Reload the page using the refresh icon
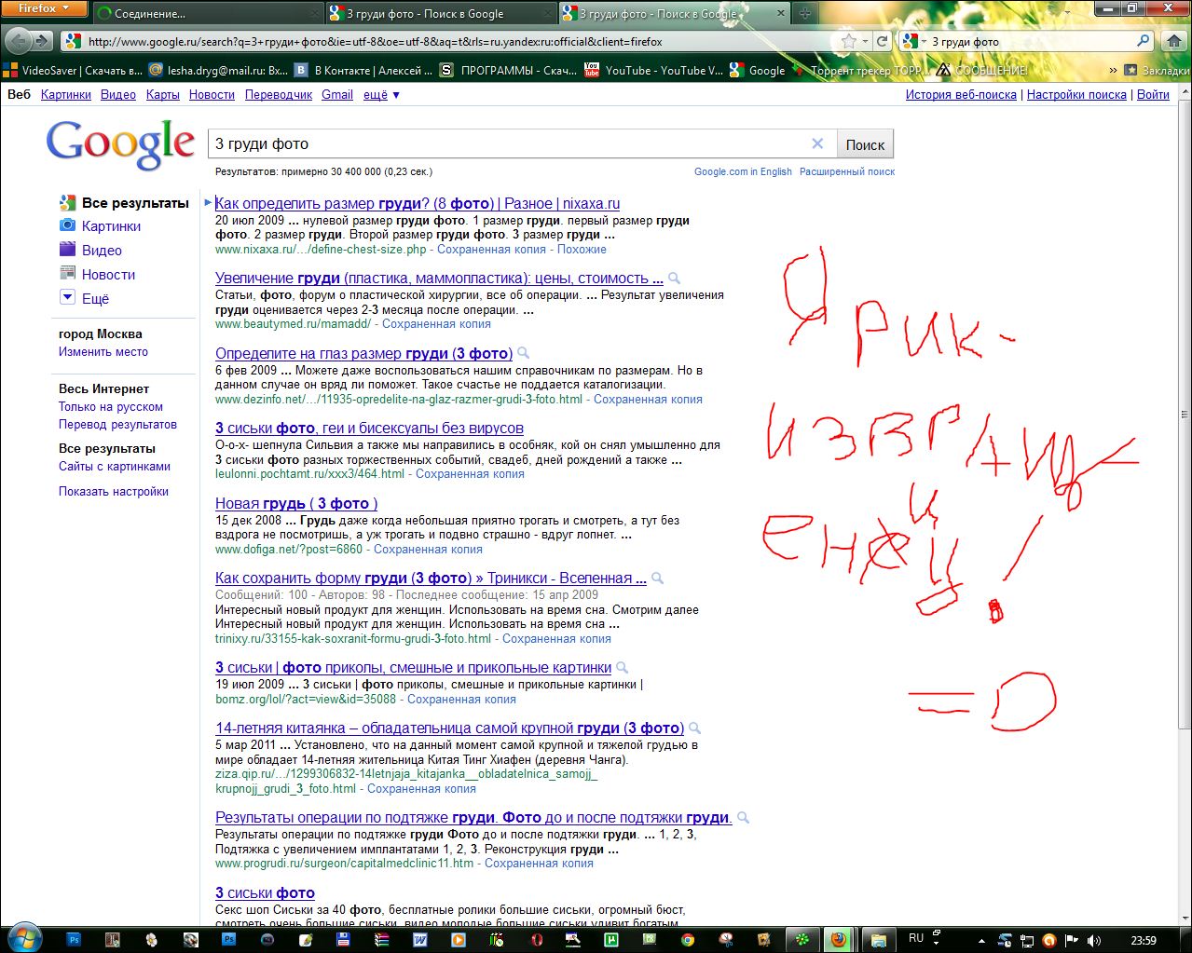Screen dimensions: 1192x953 pos(882,41)
